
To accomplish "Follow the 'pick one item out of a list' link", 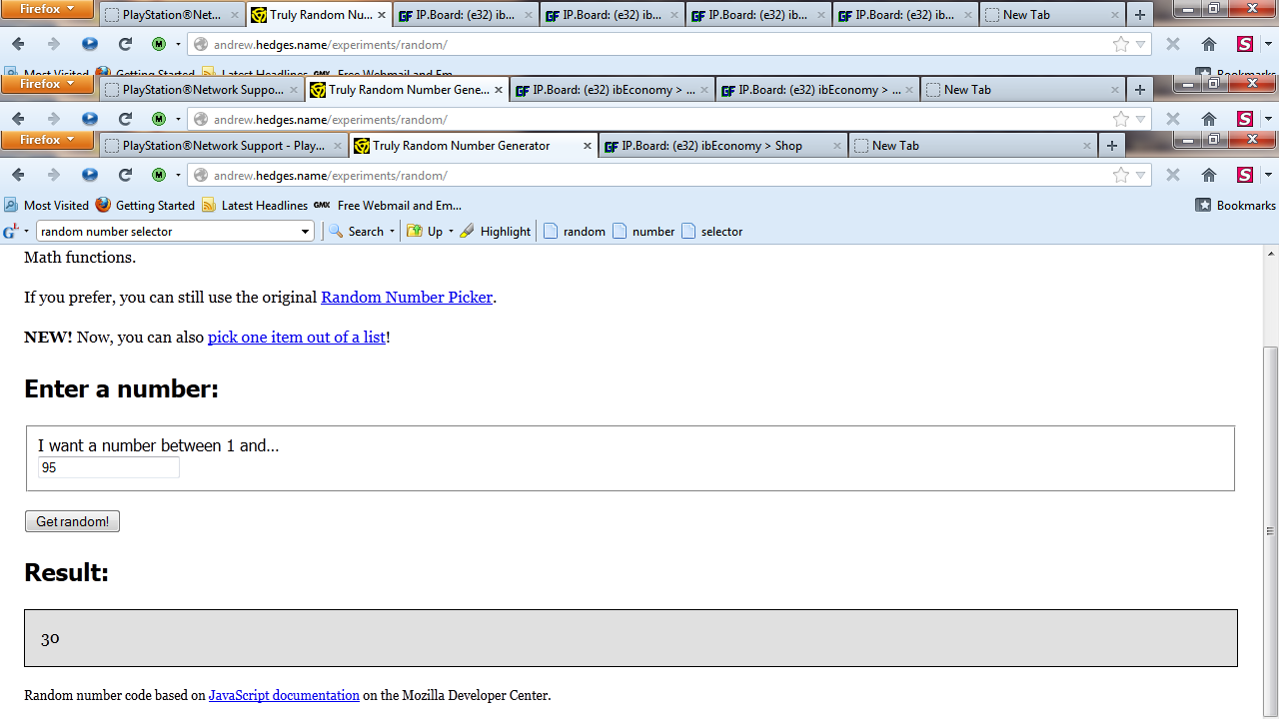I will pyautogui.click(x=296, y=337).
